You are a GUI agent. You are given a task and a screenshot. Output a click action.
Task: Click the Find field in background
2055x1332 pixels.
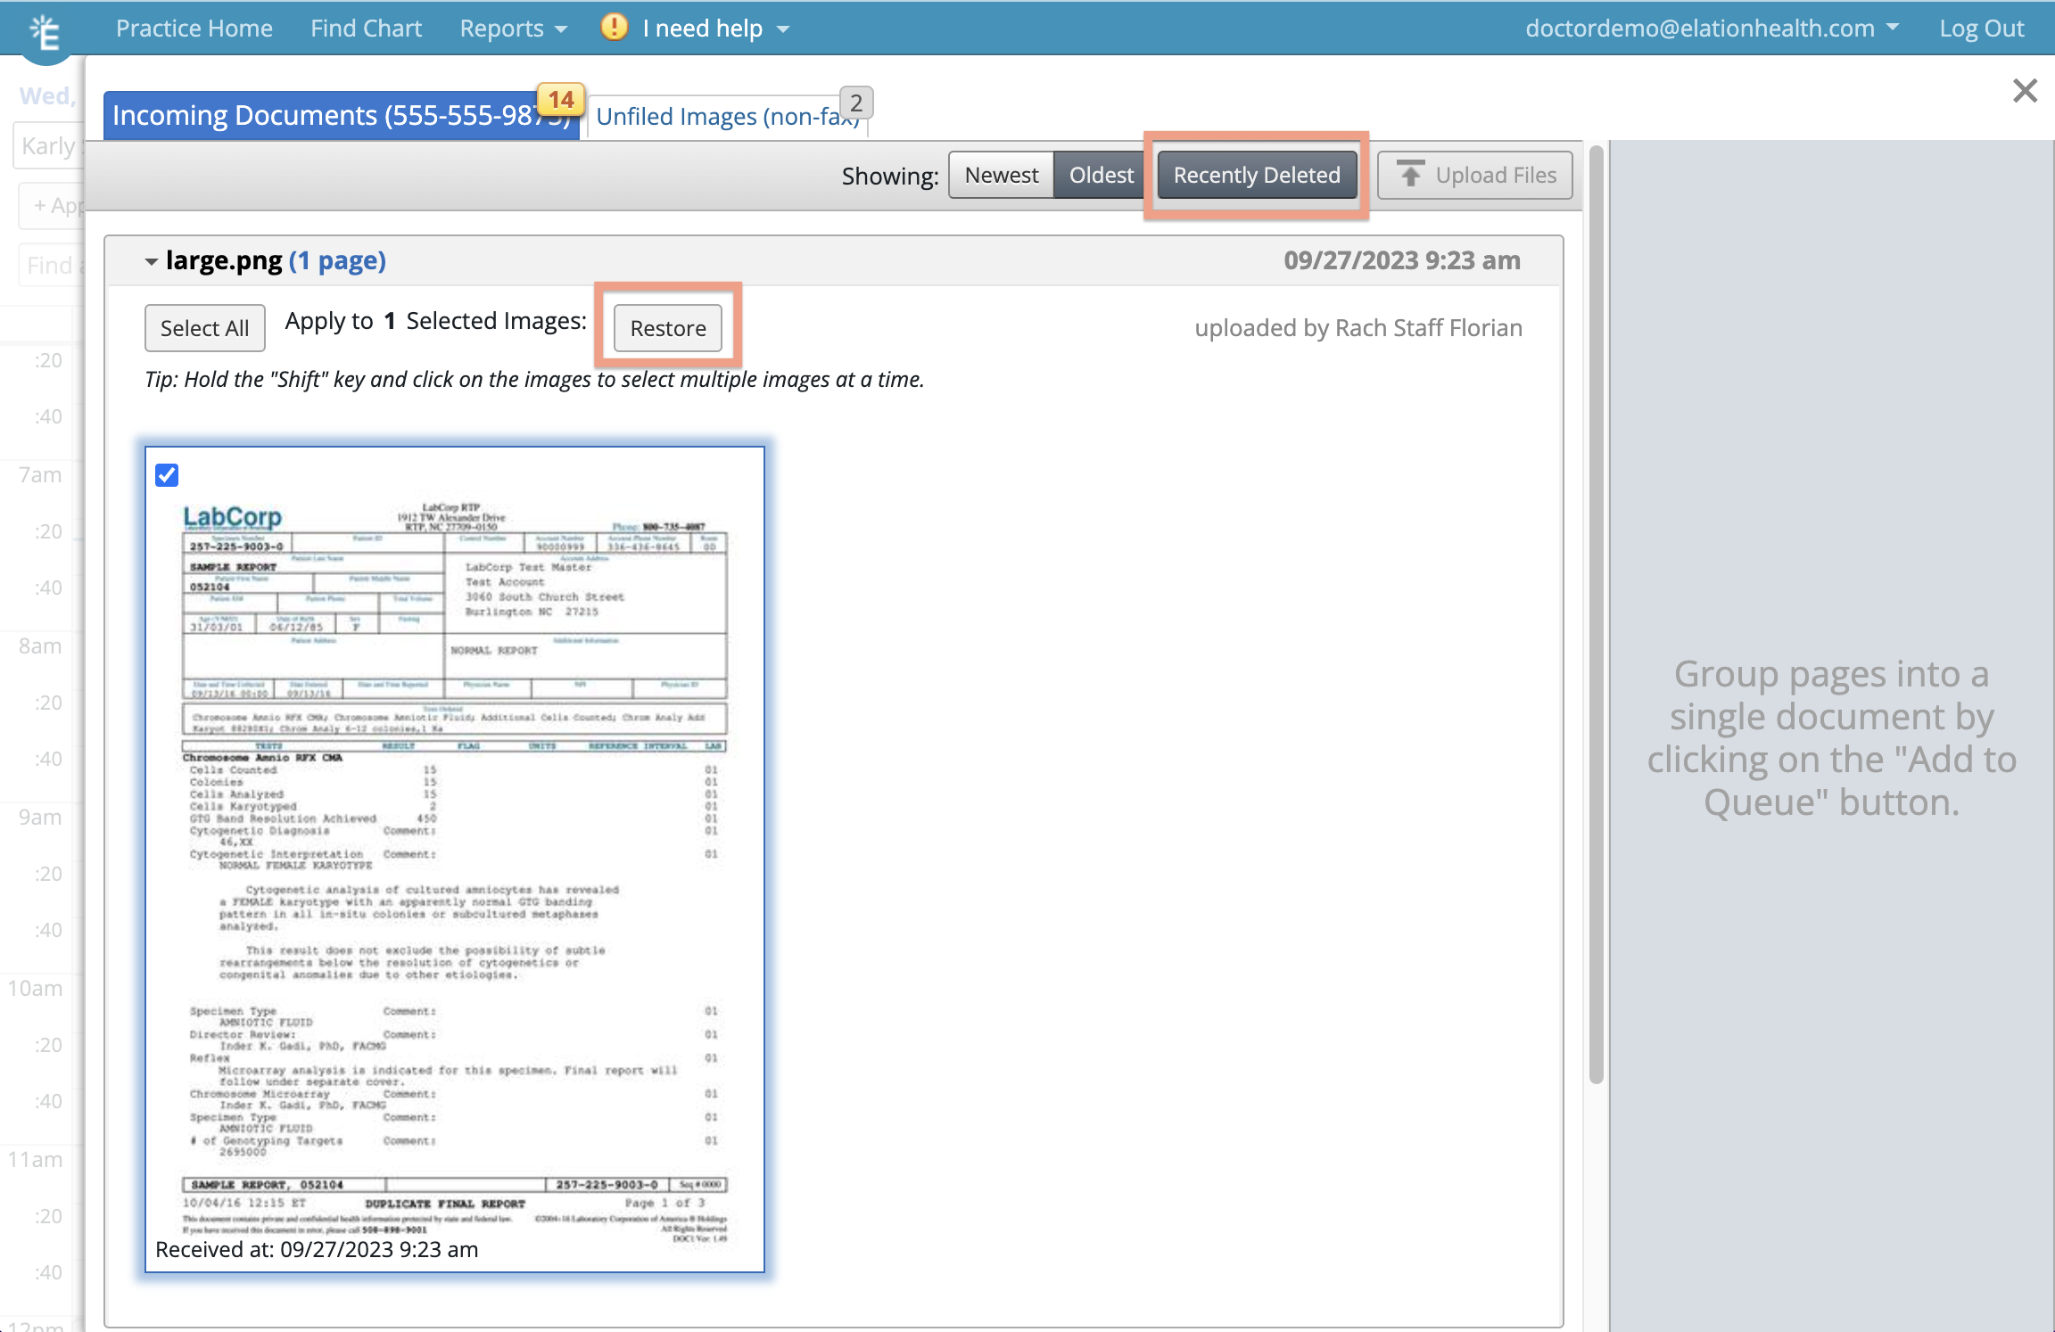pyautogui.click(x=52, y=266)
